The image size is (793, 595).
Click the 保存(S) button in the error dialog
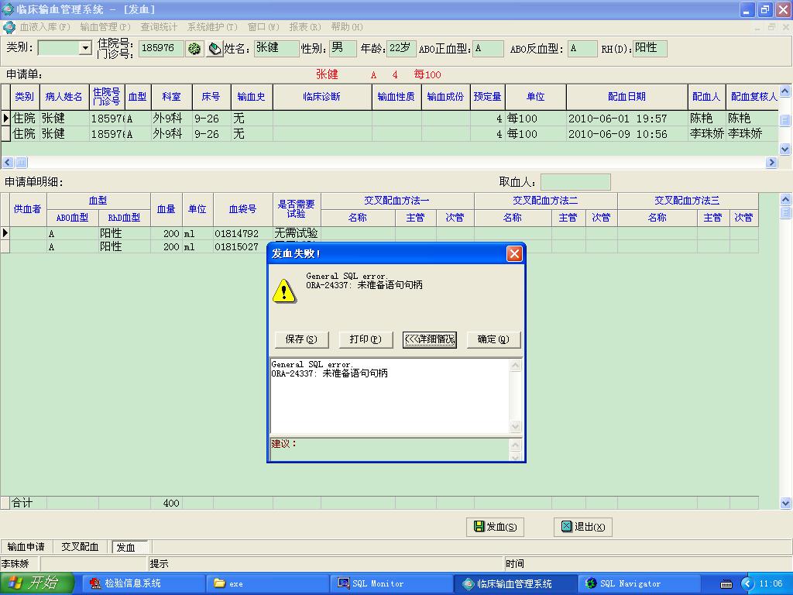(x=301, y=339)
